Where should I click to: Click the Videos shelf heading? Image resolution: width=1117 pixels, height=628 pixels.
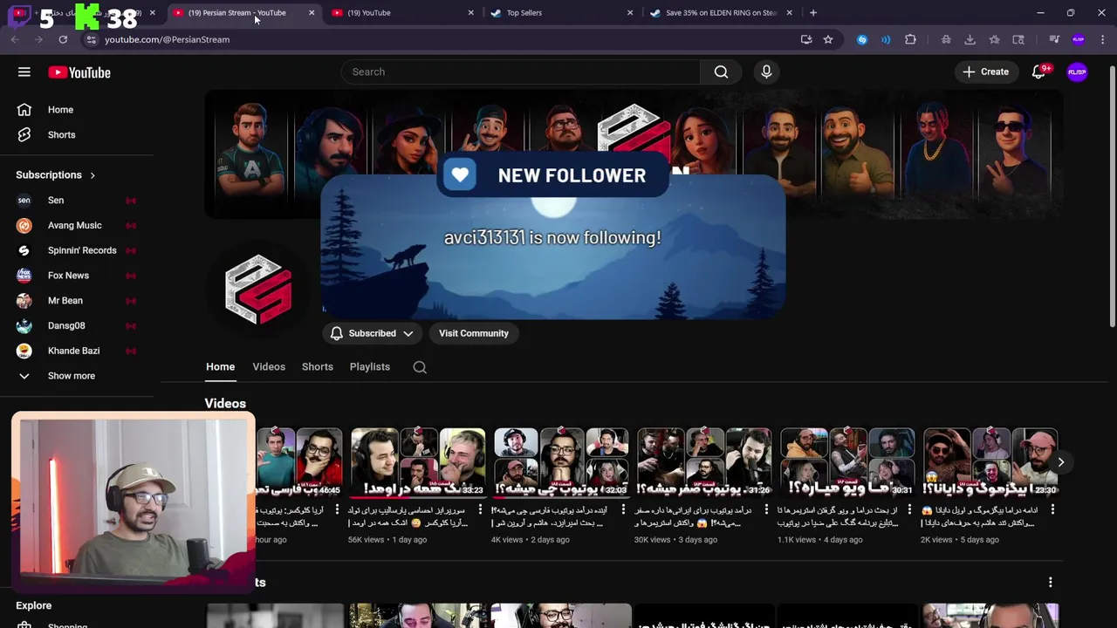point(225,404)
